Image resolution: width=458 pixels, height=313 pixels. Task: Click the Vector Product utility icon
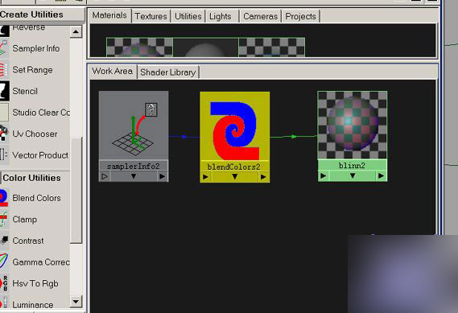4,155
